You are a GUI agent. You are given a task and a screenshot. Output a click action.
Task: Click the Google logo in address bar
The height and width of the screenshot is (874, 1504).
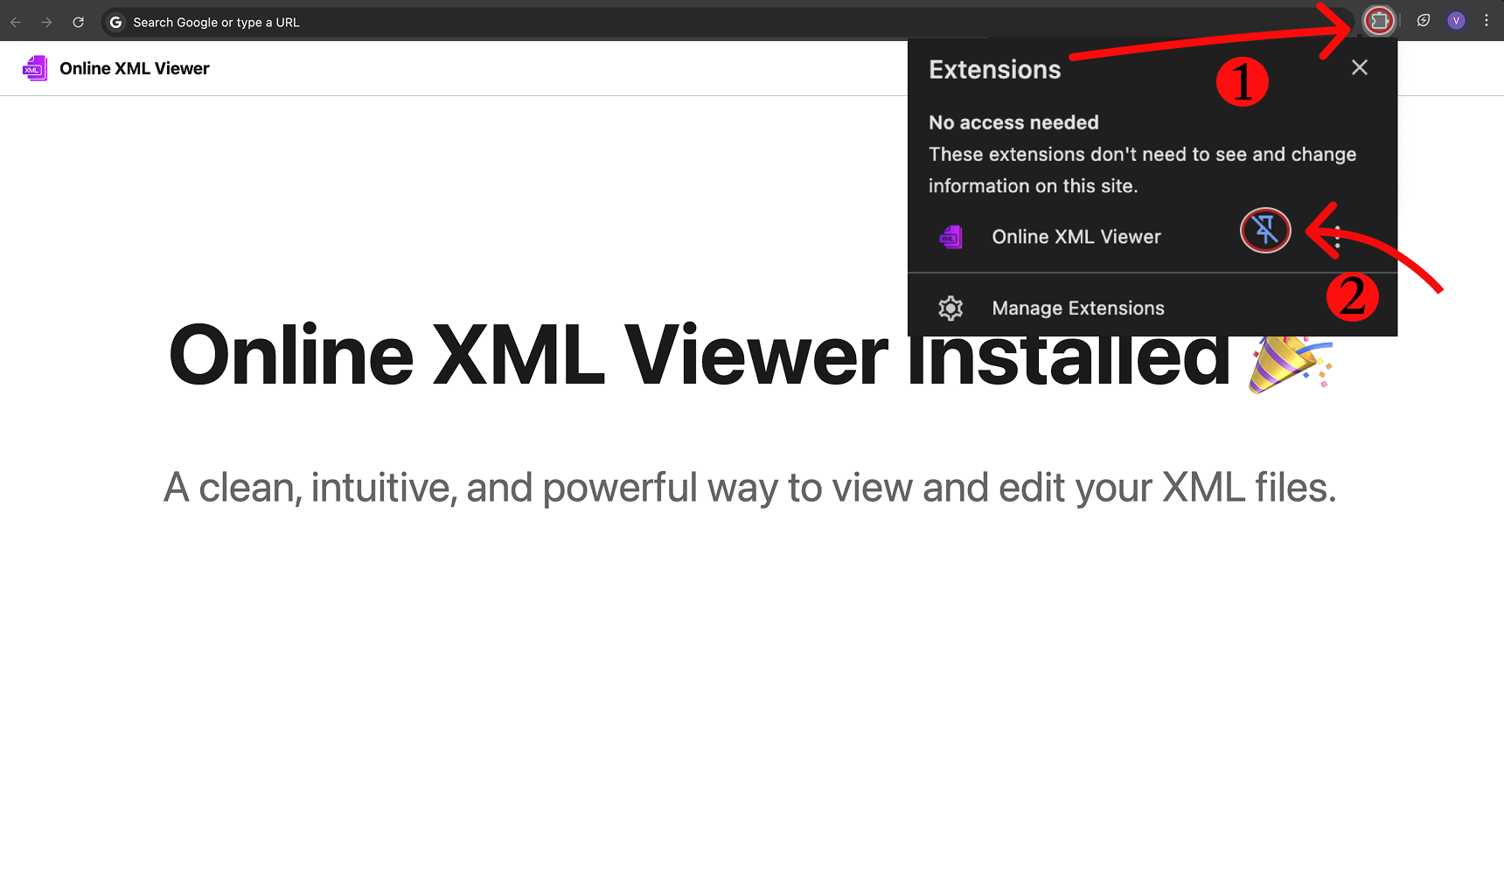pos(115,22)
